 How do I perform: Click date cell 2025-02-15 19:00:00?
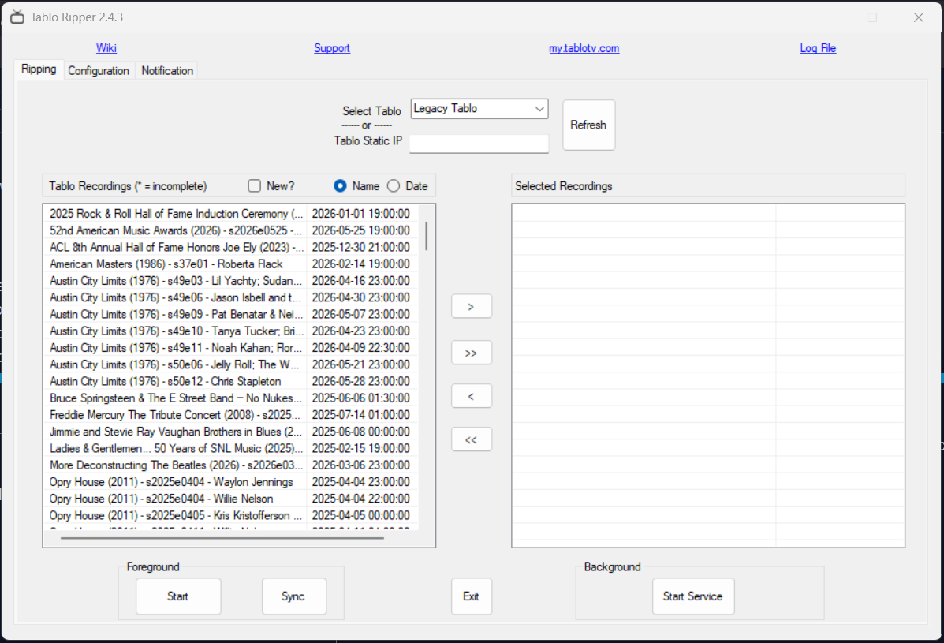pos(361,449)
